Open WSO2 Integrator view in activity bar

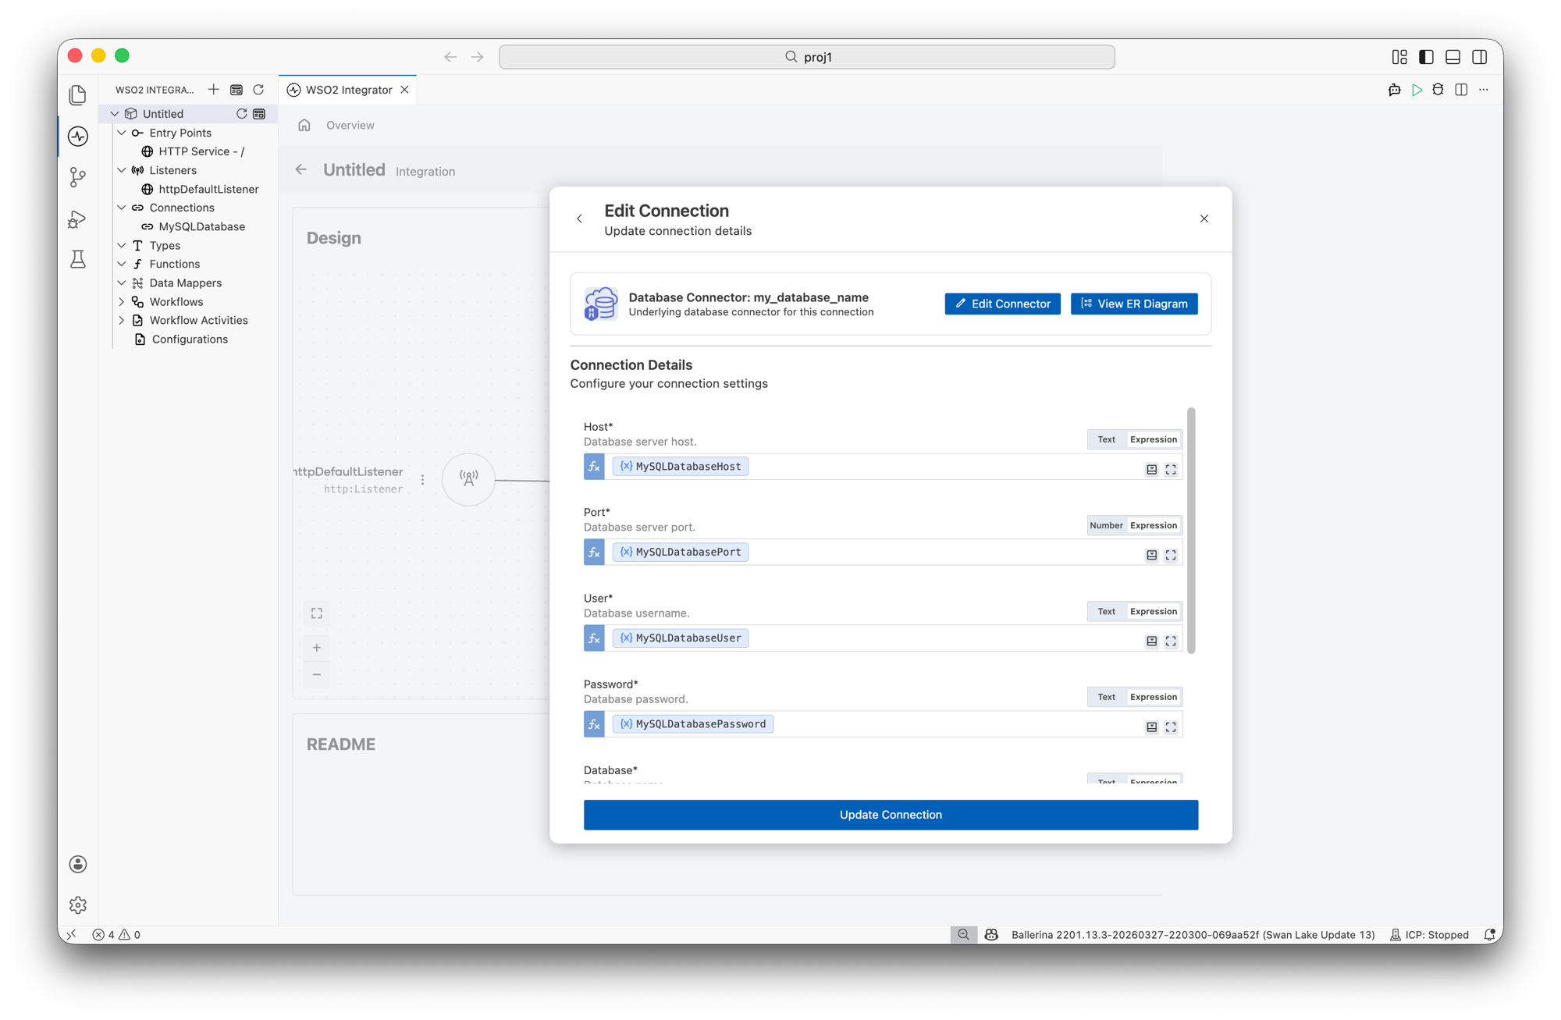click(78, 137)
